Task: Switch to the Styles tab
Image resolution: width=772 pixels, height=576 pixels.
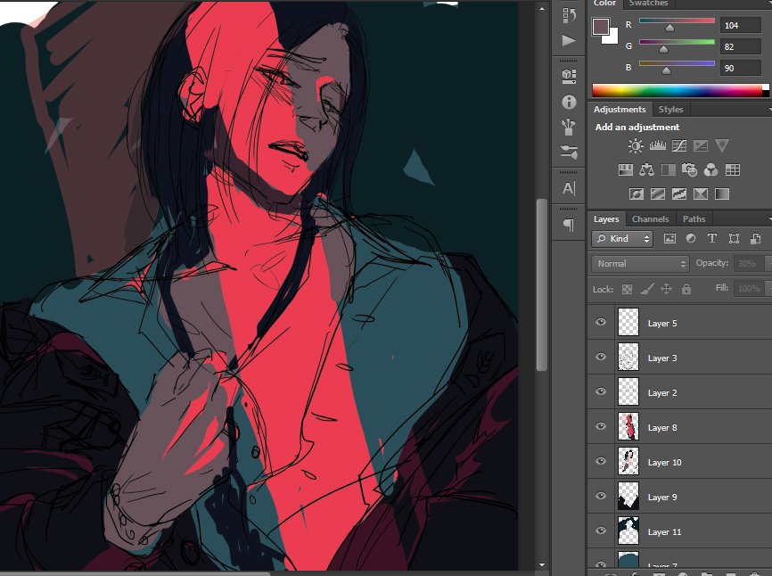Action: point(670,110)
